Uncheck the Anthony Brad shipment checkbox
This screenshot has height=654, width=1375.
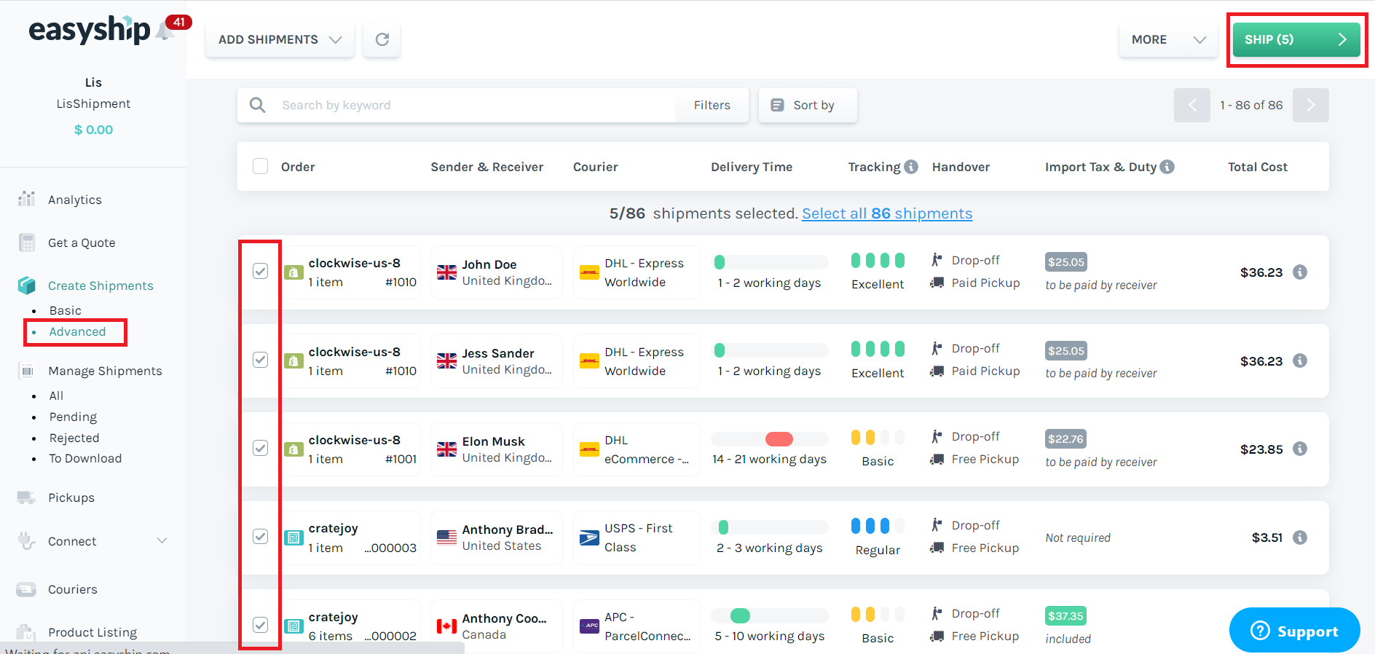tap(260, 536)
